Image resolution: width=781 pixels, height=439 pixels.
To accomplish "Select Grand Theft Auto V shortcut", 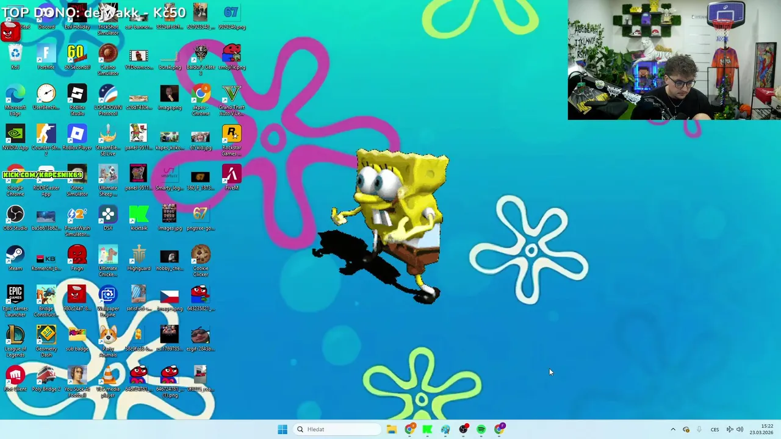I will tap(231, 101).
